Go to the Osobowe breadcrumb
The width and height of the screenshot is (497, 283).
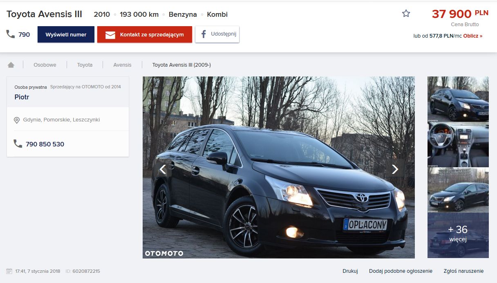[45, 65]
